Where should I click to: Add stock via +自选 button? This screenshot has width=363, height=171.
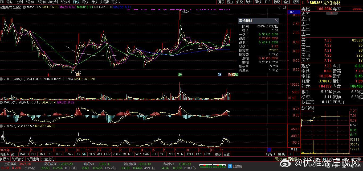tap(286, 2)
